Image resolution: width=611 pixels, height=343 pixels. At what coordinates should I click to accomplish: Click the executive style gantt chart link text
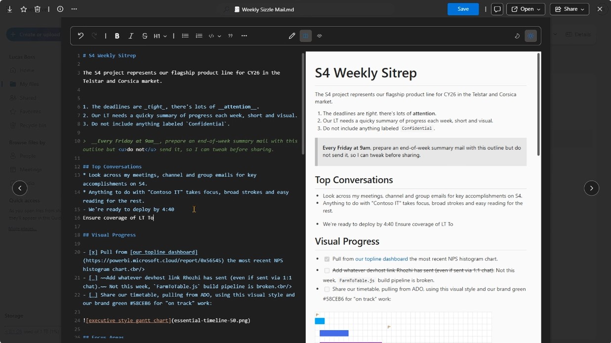(x=128, y=320)
